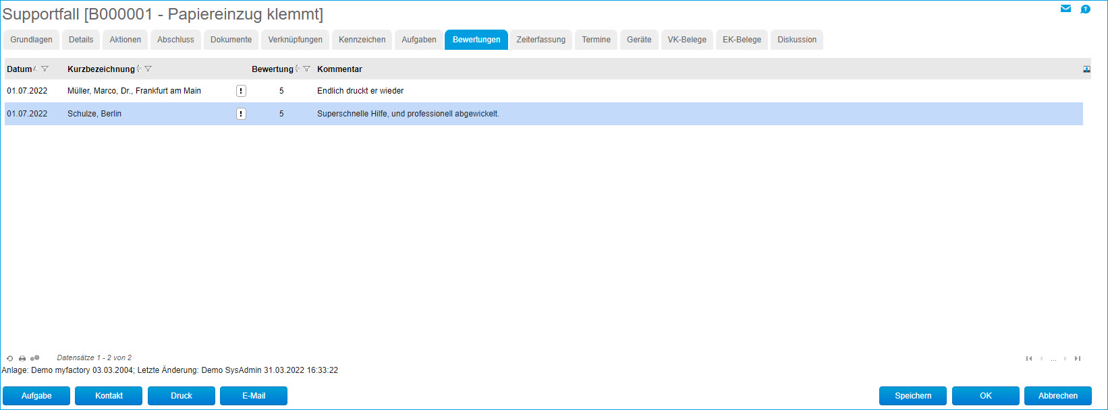Click the Kommentar column header
1108x410 pixels.
click(x=339, y=69)
